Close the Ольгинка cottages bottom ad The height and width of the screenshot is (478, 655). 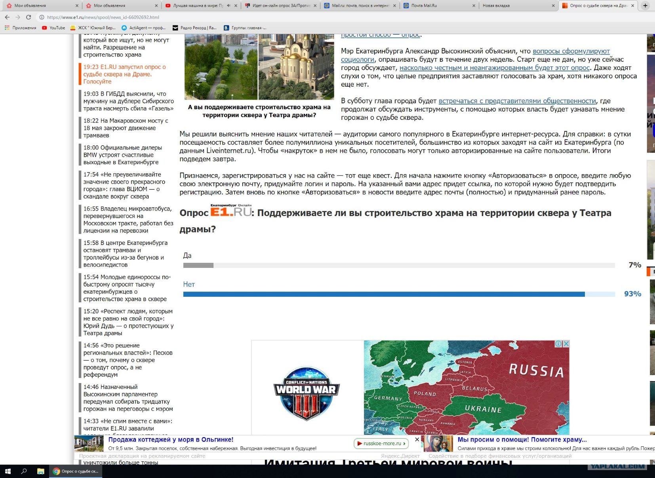pyautogui.click(x=417, y=440)
